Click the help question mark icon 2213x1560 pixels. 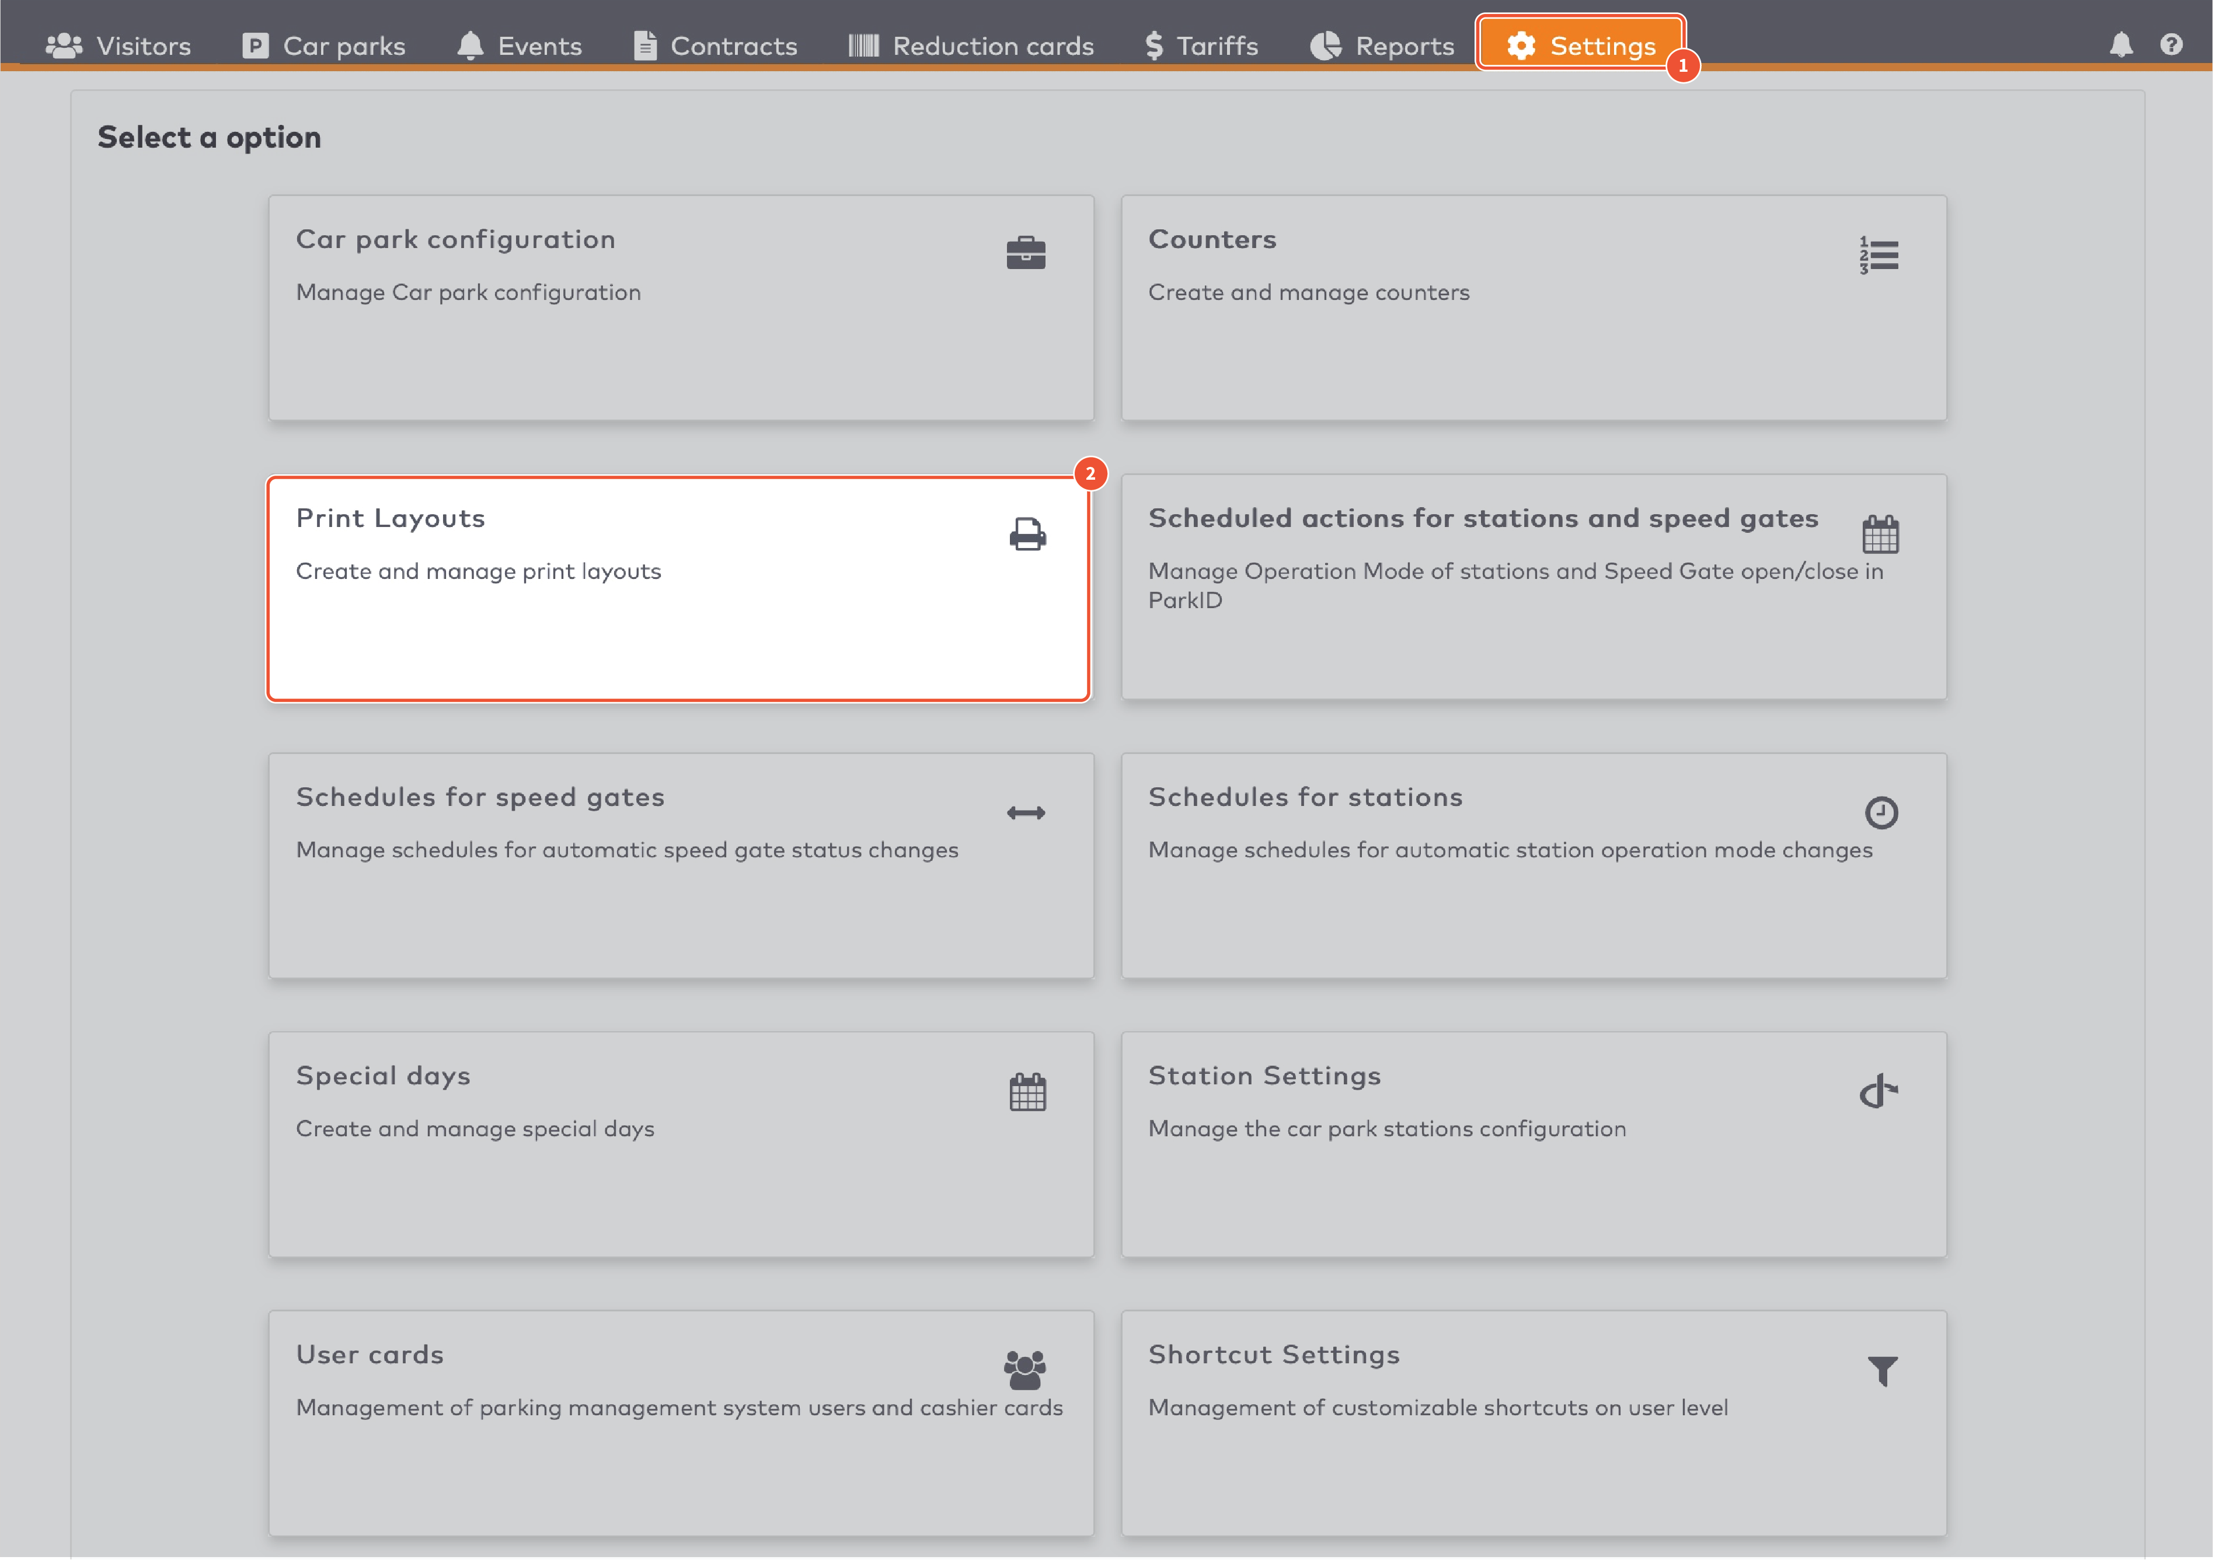[x=2172, y=44]
